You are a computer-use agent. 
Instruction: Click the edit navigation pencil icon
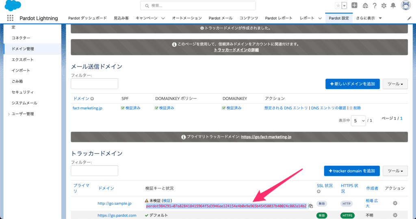pyautogui.click(x=409, y=18)
